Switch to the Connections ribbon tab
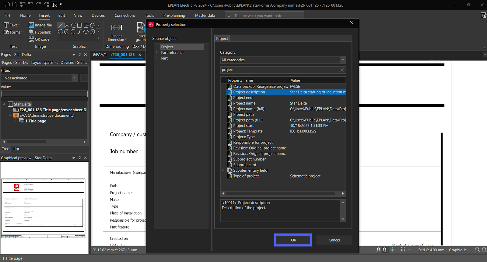 click(125, 16)
